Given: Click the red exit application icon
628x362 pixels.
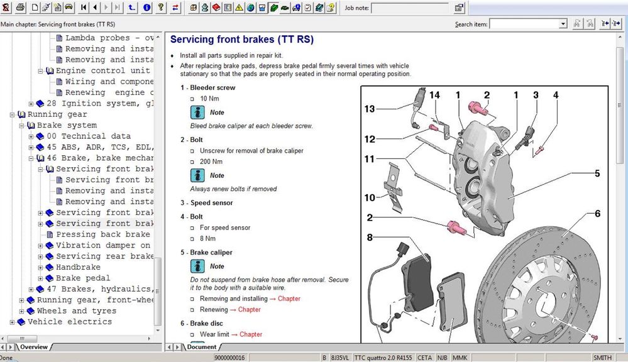Looking at the screenshot, I should click(6, 7).
